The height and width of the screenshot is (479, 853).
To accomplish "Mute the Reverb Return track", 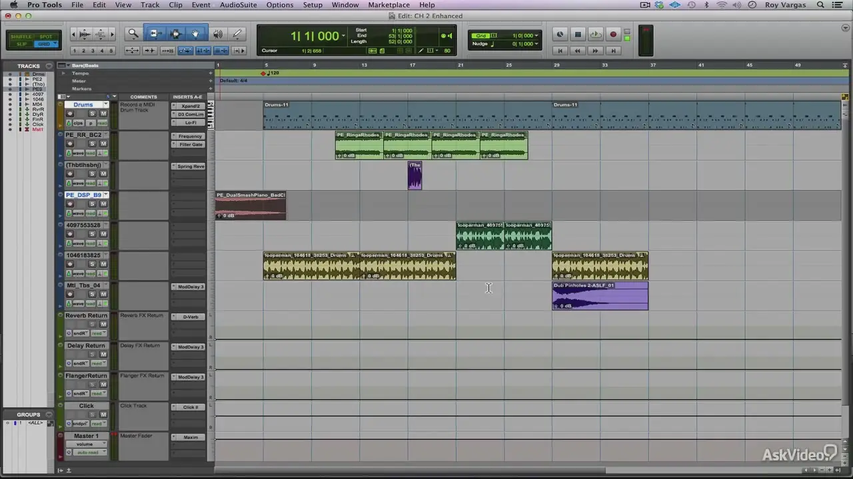I will (x=103, y=324).
